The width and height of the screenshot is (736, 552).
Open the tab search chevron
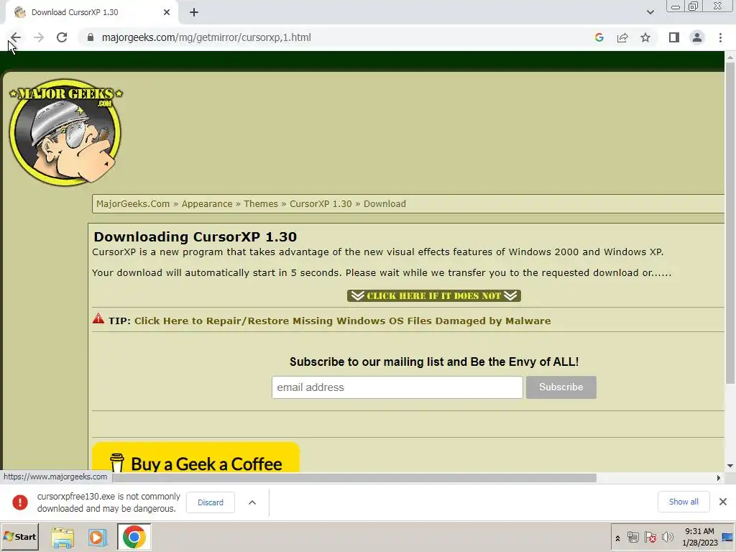point(650,12)
